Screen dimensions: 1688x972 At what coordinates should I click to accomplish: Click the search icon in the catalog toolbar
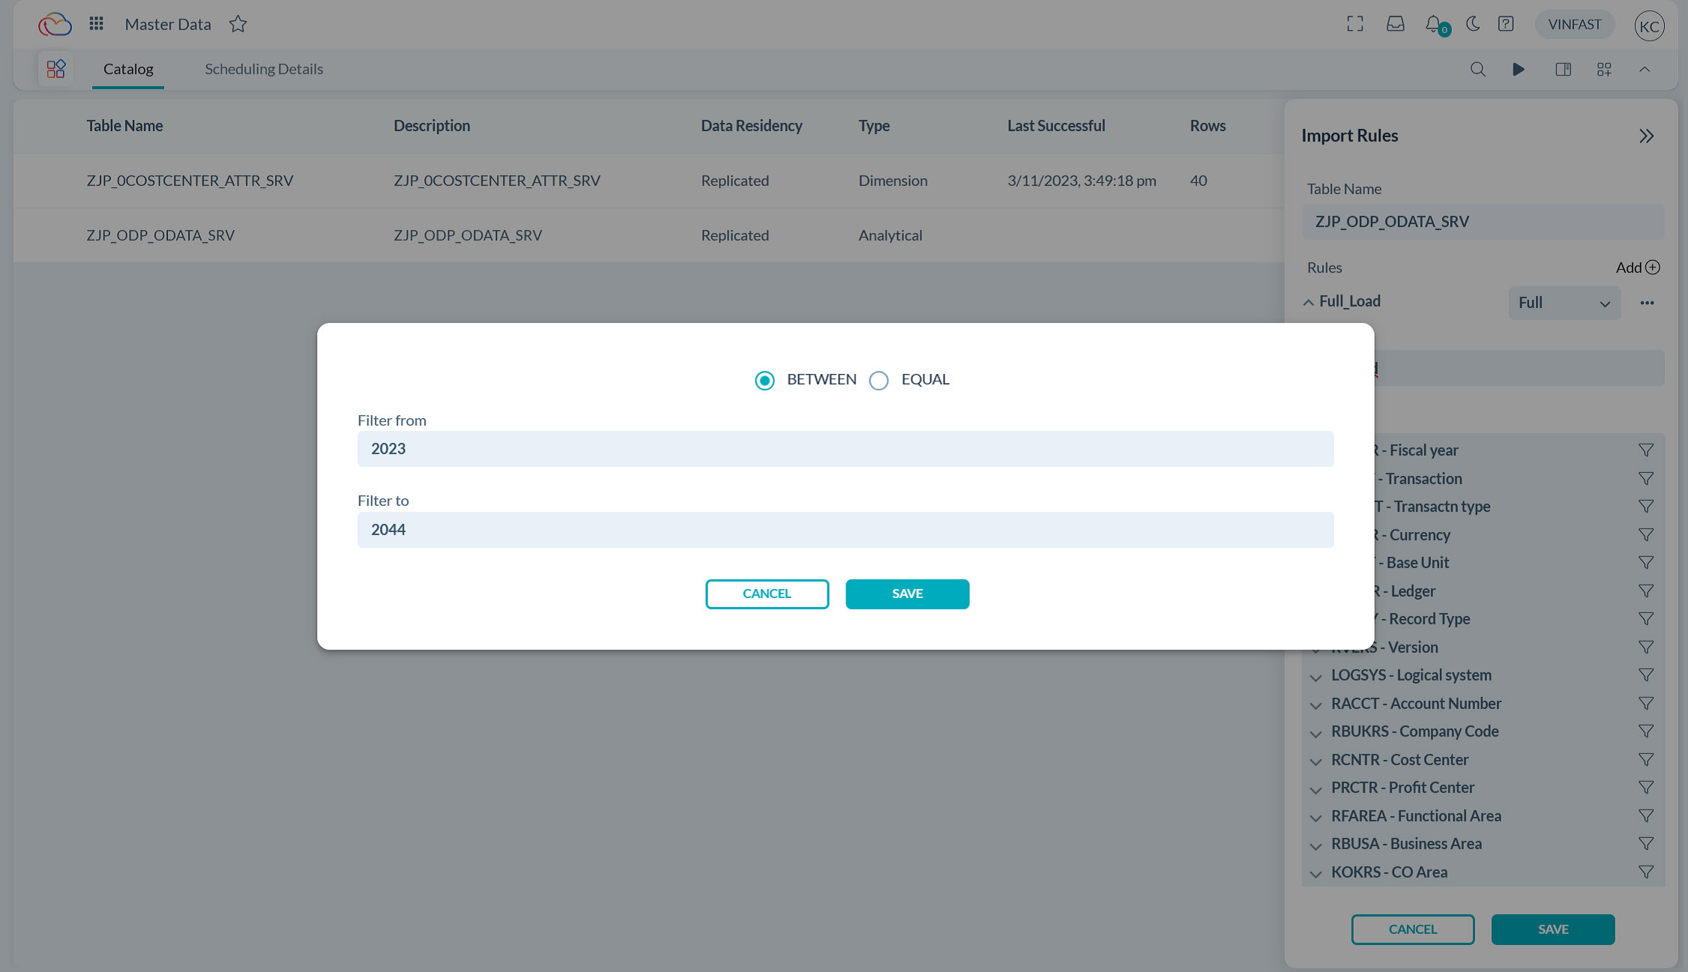(1477, 69)
